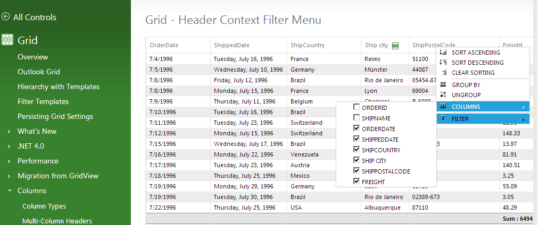Screen dimensions: 539x225
Task: Check the SHIPNAME column checkbox
Action: 356,118
